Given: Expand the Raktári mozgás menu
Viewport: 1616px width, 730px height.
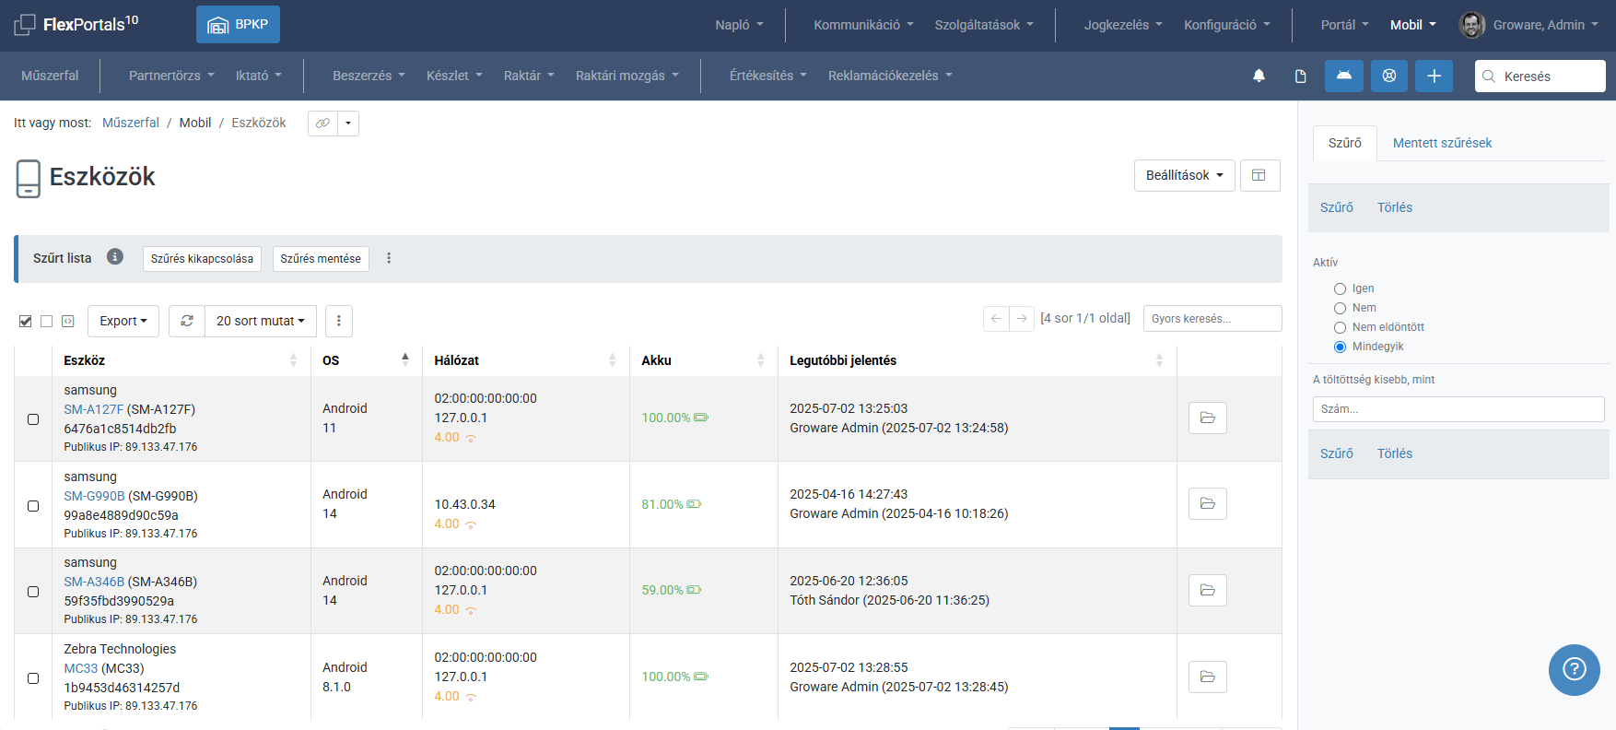Looking at the screenshot, I should tap(626, 76).
